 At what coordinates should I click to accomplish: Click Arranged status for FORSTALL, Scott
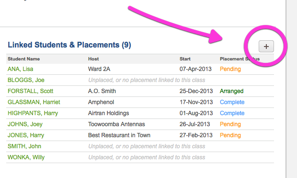pos(231,91)
